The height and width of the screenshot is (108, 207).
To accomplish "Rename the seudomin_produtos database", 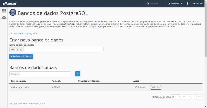I will (x=141, y=87).
